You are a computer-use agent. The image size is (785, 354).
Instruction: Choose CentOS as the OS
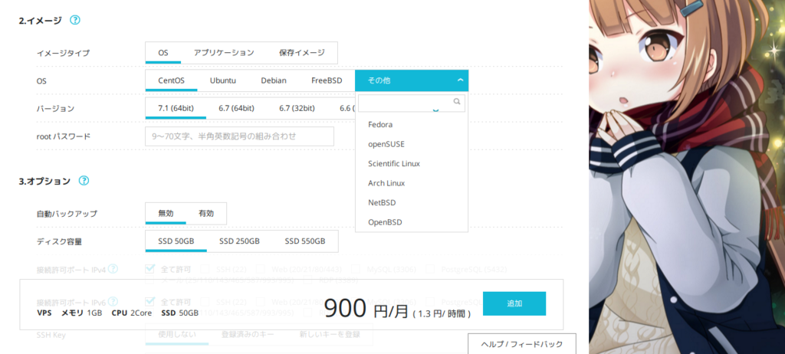(x=171, y=80)
